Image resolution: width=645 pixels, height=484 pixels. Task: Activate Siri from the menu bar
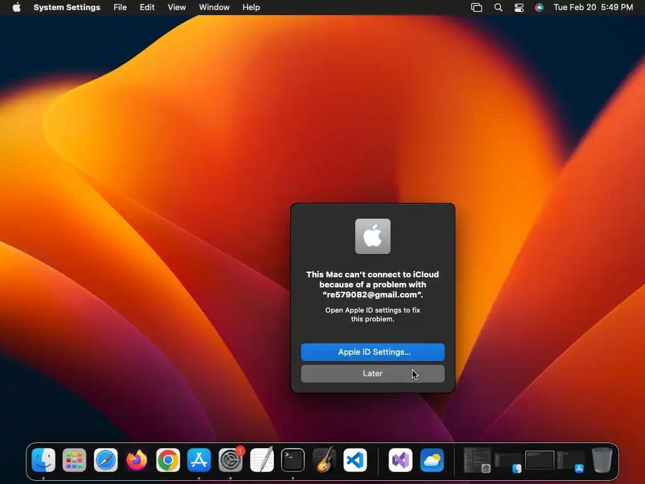click(539, 8)
